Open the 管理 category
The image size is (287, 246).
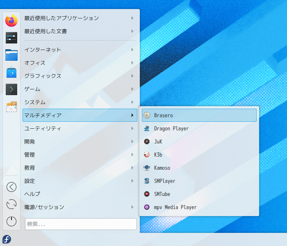pos(80,155)
